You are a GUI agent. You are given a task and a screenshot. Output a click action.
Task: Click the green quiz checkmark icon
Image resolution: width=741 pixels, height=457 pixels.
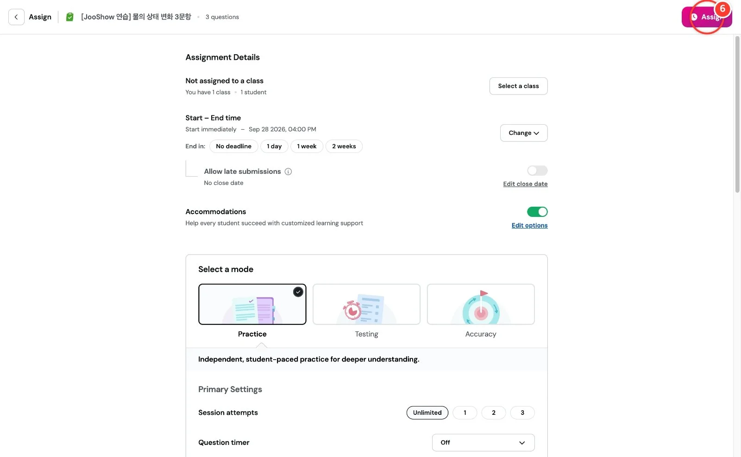tap(70, 17)
